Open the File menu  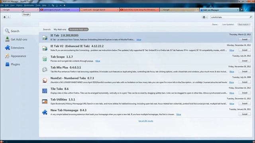(x=2, y=5)
